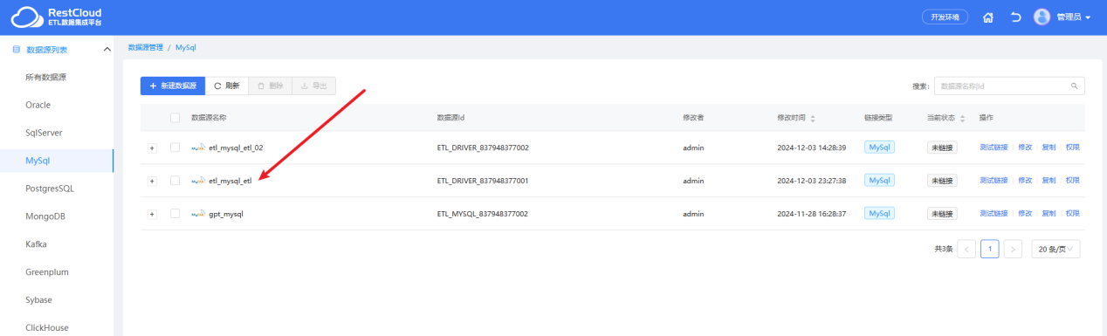Click 复制 for etl_mysql_etl
The height and width of the screenshot is (336, 1107).
tap(1049, 181)
